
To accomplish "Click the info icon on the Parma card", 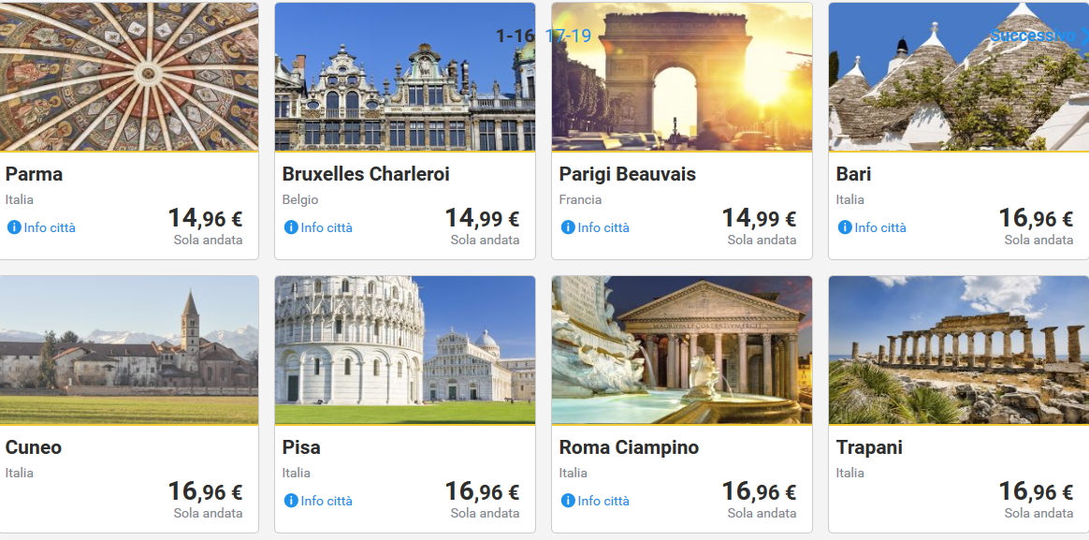I will (x=14, y=227).
